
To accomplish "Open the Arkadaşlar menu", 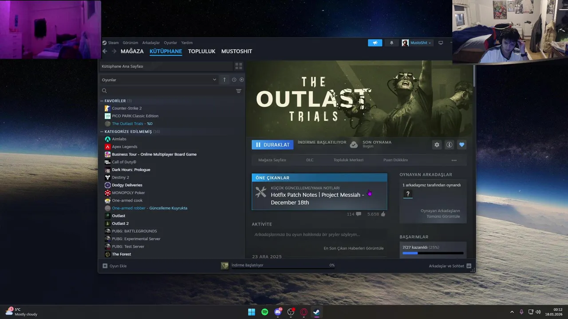I will point(151,43).
